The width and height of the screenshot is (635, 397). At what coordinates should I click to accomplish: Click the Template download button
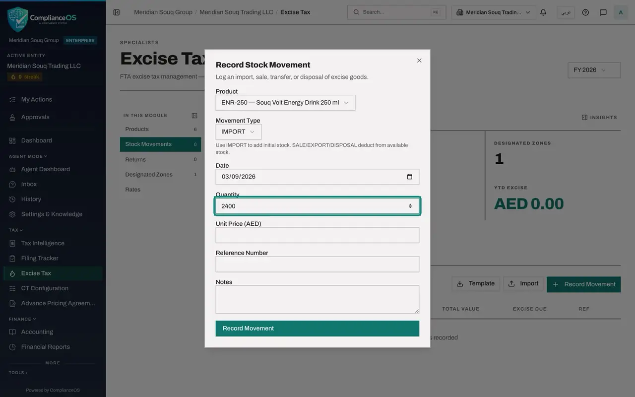tap(476, 284)
